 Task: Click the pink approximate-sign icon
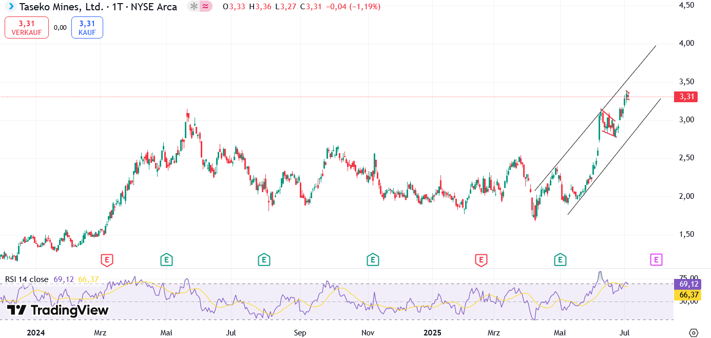pos(205,7)
